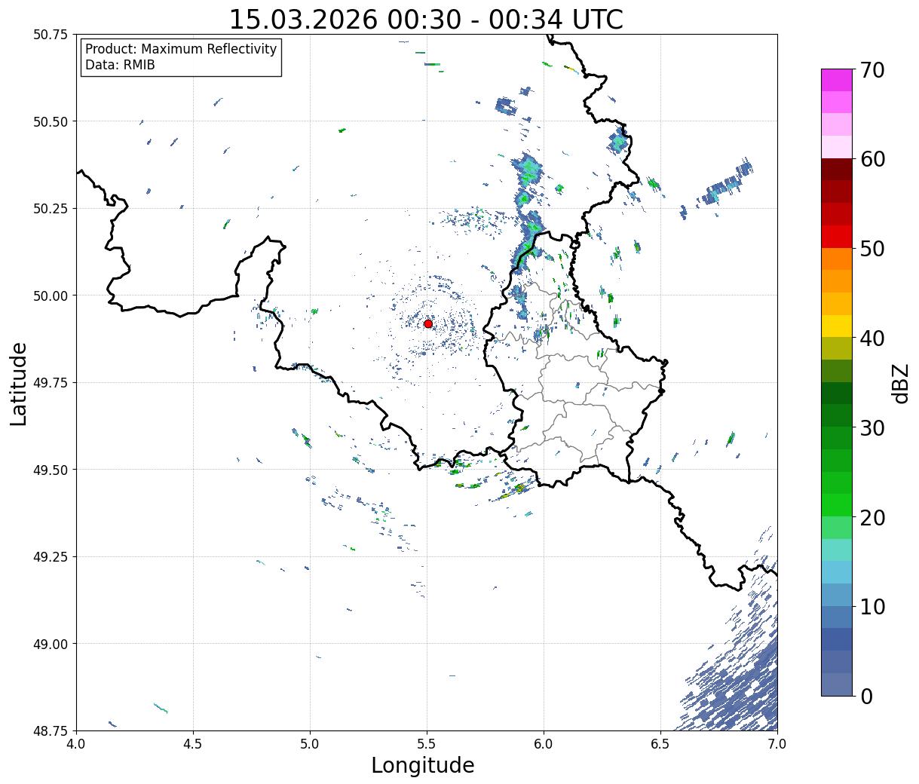
Task: Click the longitude tick label 5.5
Action: point(427,743)
